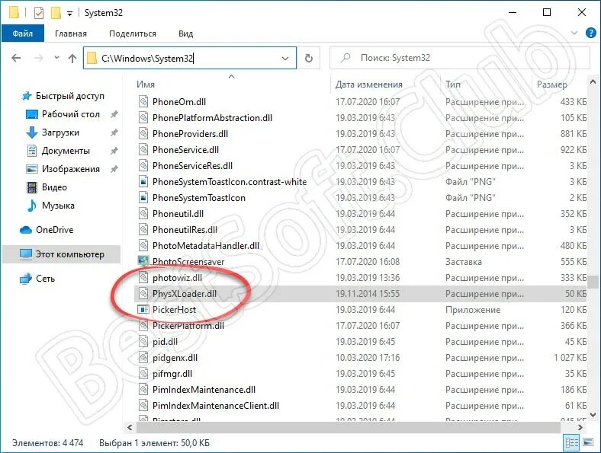Open Видео in navigation pane
Image resolution: width=601 pixels, height=453 pixels.
click(47, 187)
